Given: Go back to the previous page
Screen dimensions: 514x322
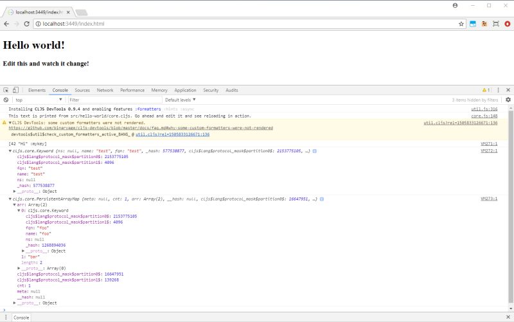Looking at the screenshot, I should point(6,24).
